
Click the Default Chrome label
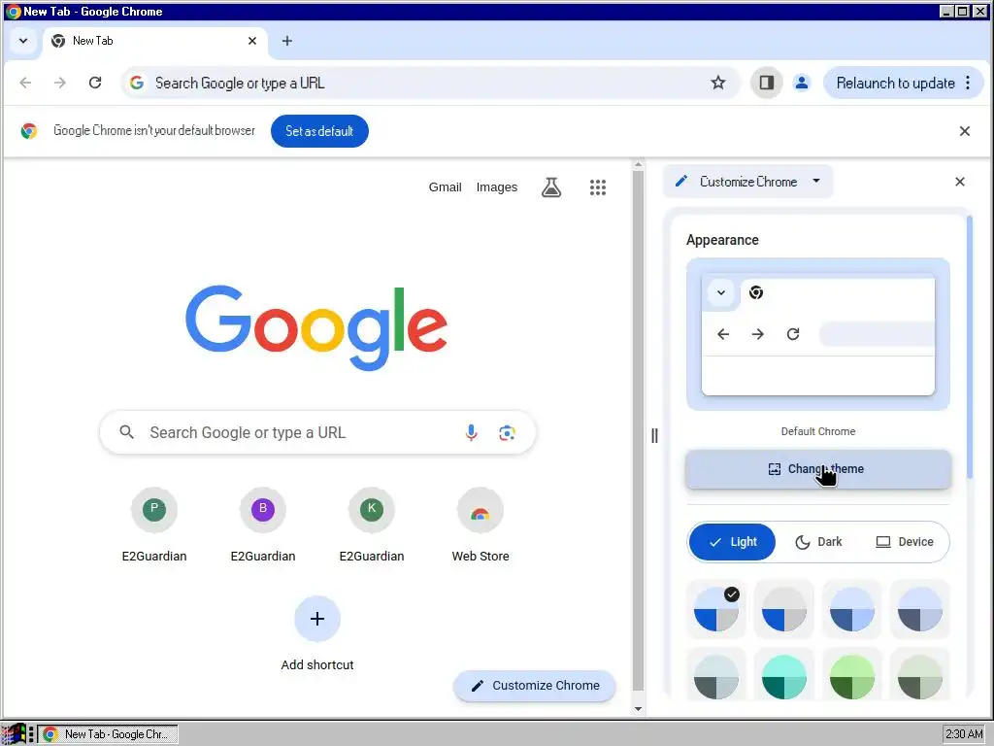pyautogui.click(x=817, y=431)
